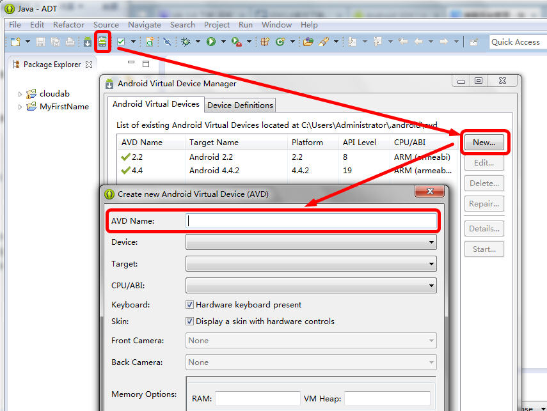547x411 pixels.
Task: Open the Window menu
Action: tap(276, 25)
